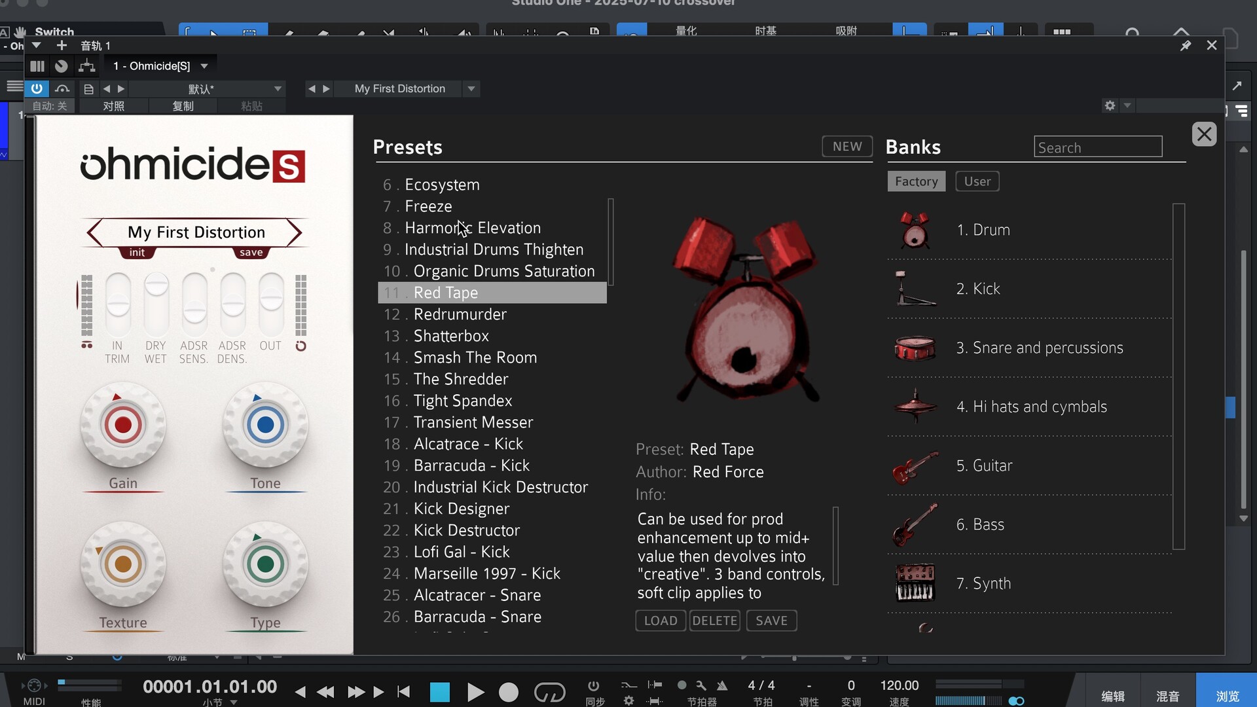Open the channel editor bars icon

(x=37, y=66)
